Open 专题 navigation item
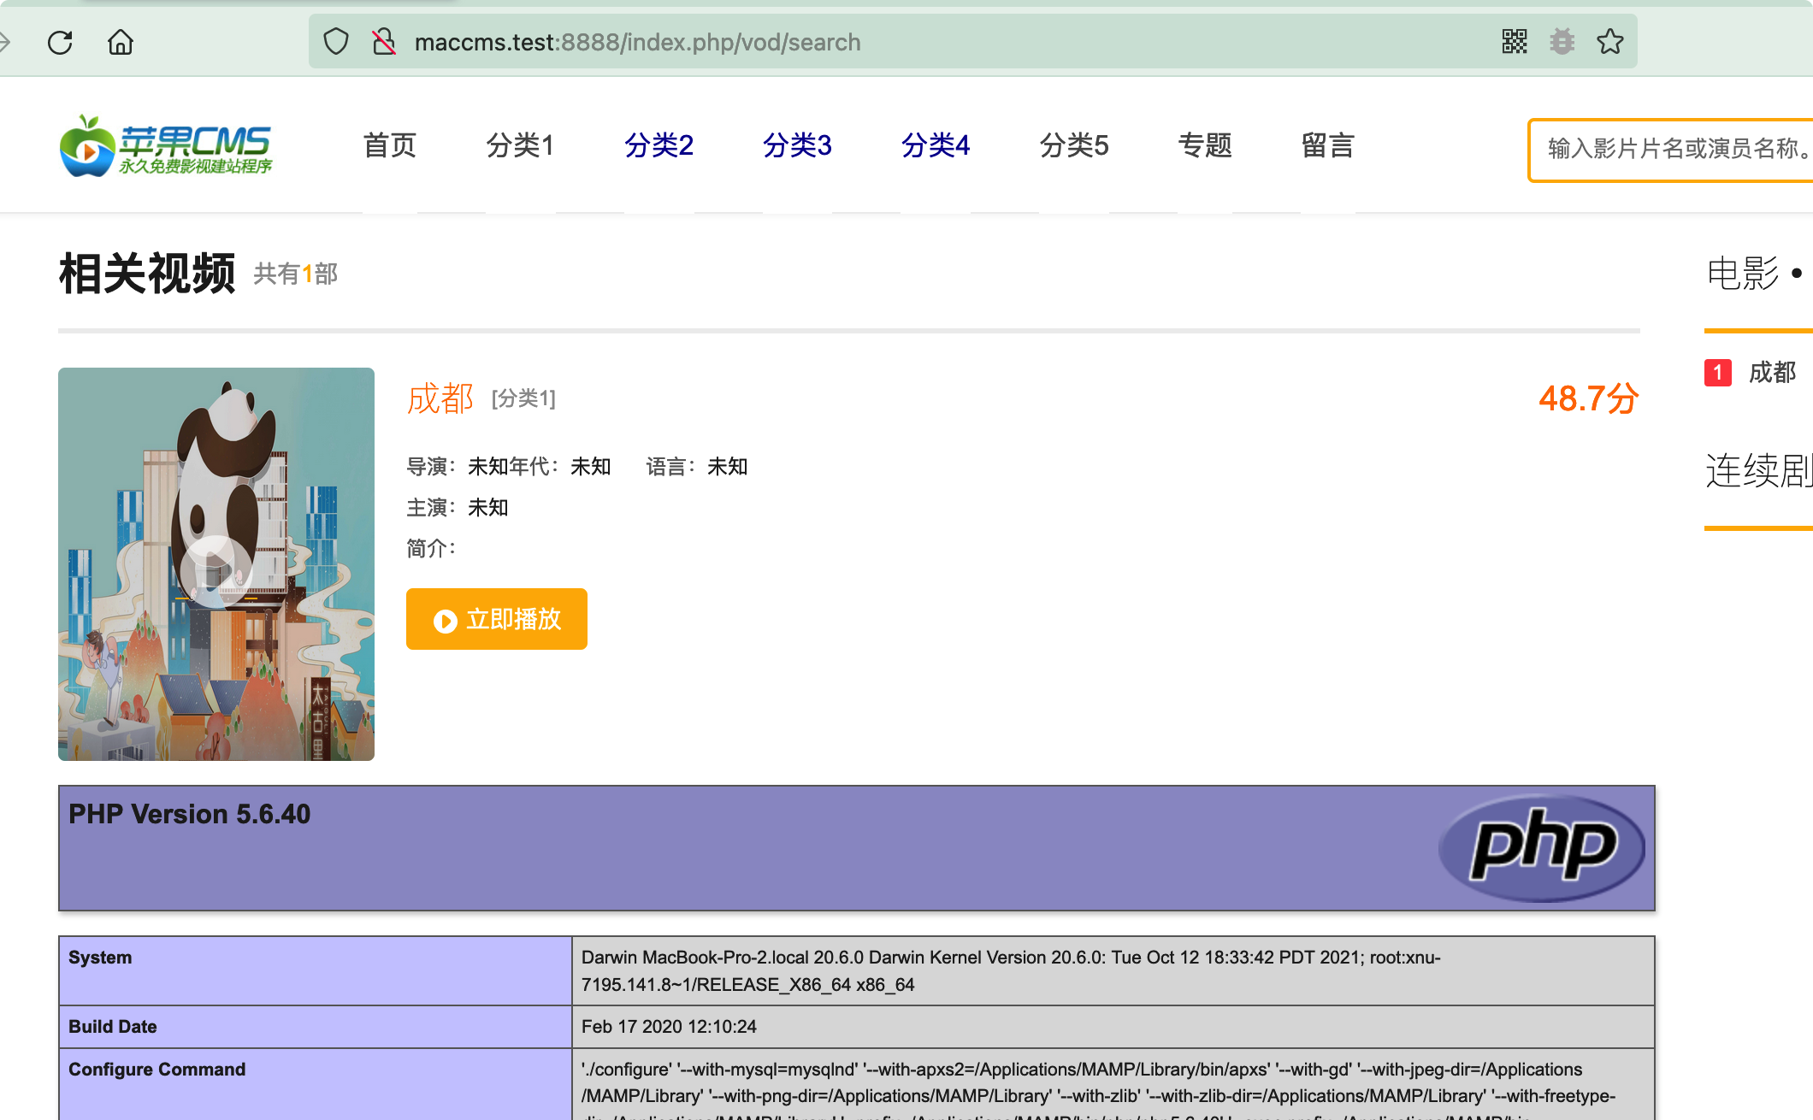This screenshot has height=1120, width=1813. pyautogui.click(x=1205, y=145)
